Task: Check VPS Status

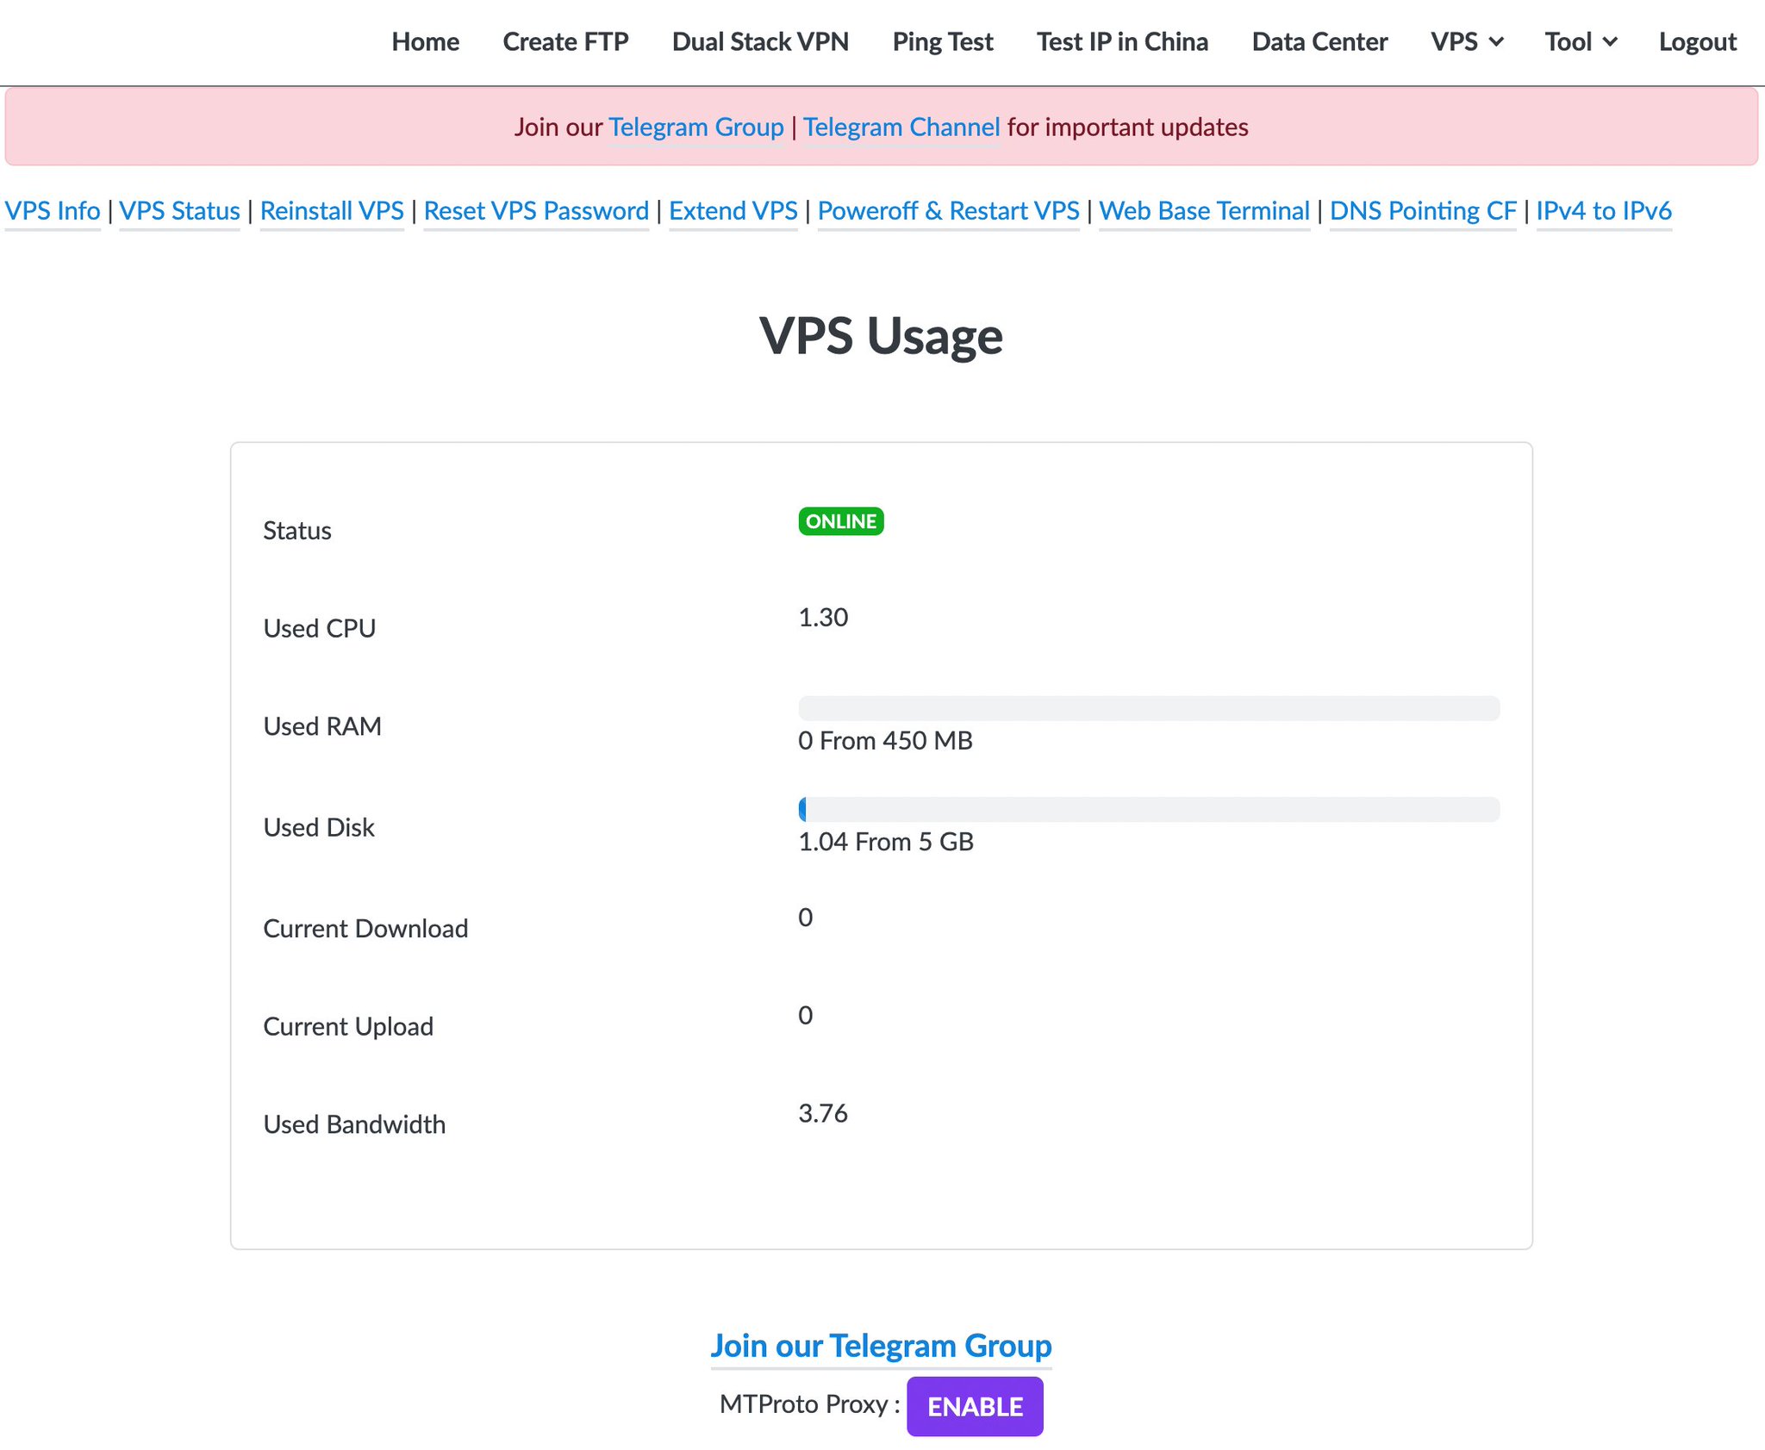Action: tap(179, 211)
